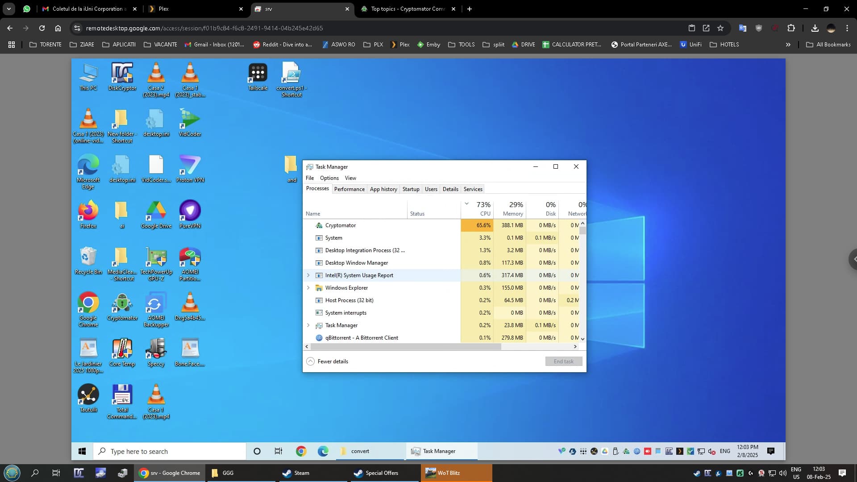
Task: Open Task View in the remote taskbar
Action: coord(279,451)
